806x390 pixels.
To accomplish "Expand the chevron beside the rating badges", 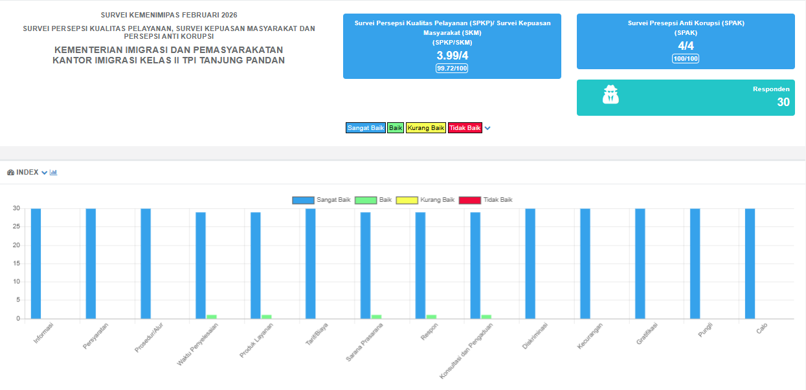I will pos(487,127).
